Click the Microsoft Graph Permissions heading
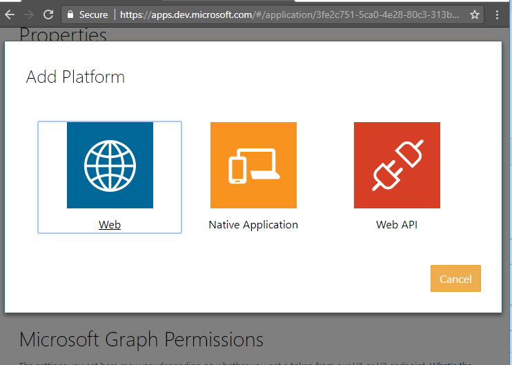The width and height of the screenshot is (512, 365). pyautogui.click(x=141, y=339)
